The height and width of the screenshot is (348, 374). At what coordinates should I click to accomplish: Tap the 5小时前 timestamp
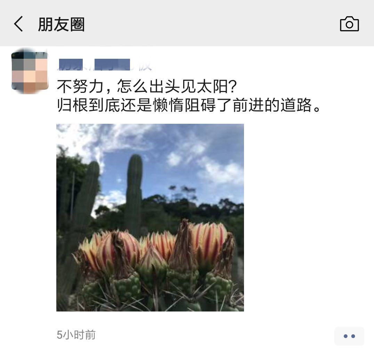(x=76, y=335)
